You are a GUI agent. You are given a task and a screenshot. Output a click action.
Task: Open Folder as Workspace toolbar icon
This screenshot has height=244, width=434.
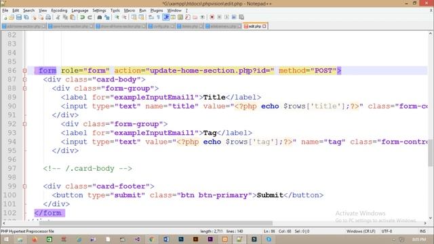[195, 18]
